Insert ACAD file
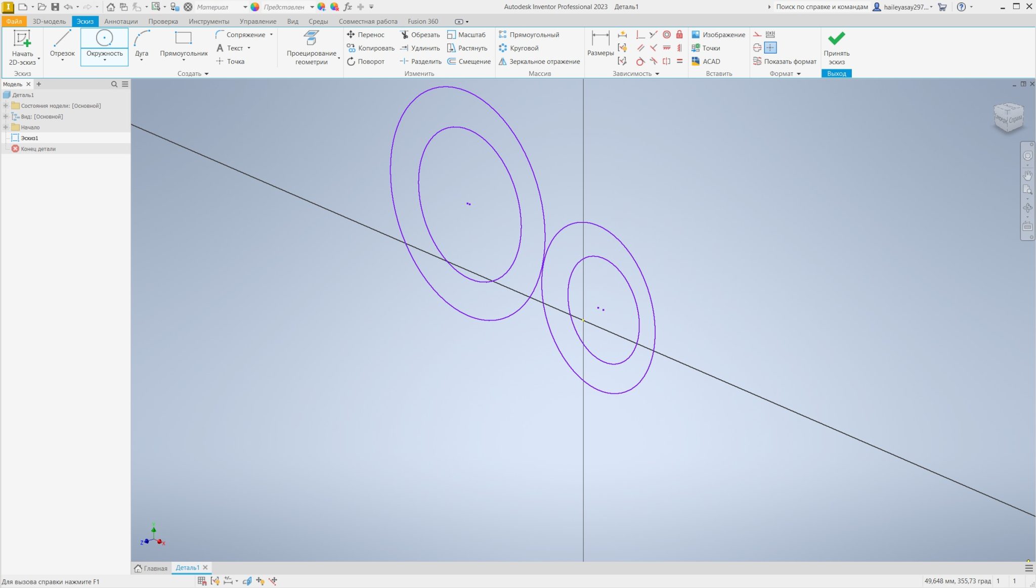 [x=706, y=62]
